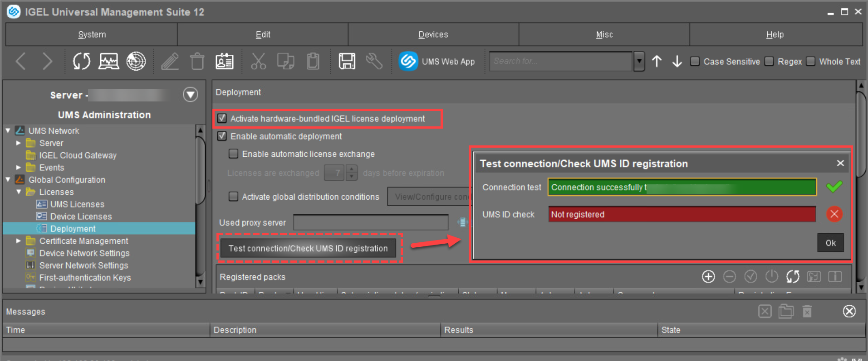Click the Used proxy server input field

(371, 222)
